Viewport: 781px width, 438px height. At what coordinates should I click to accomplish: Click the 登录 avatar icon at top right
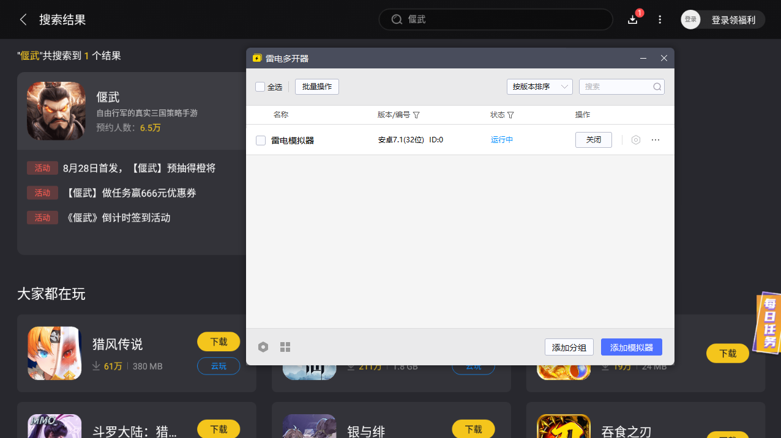coord(690,19)
